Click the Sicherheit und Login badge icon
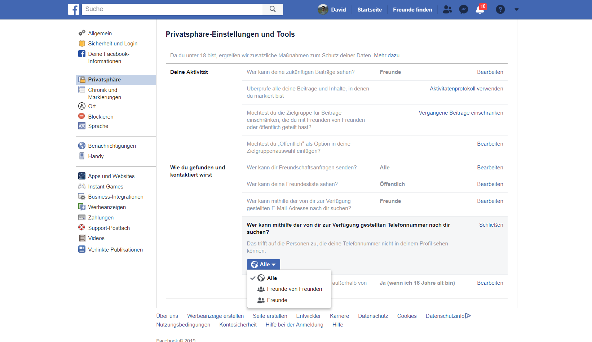Viewport: 592px width, 342px height. click(x=82, y=44)
